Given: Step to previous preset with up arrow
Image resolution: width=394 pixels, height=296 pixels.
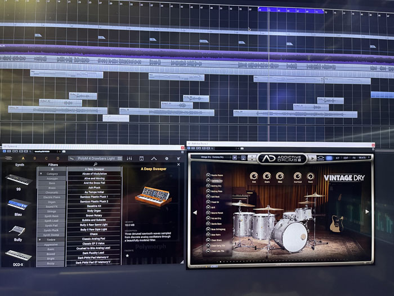Looking at the screenshot, I should [x=252, y=156].
